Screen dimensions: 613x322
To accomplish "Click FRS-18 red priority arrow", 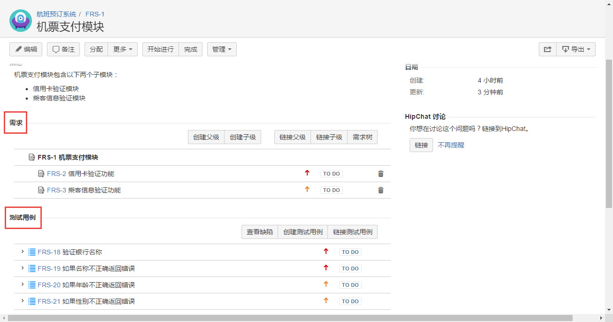I will [x=326, y=252].
